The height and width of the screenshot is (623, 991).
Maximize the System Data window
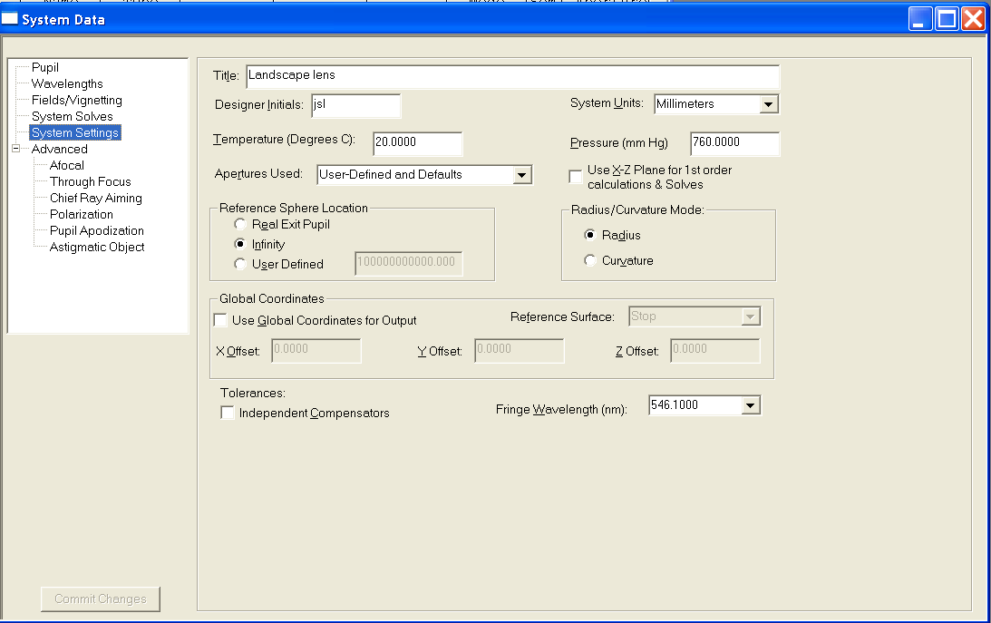click(947, 19)
